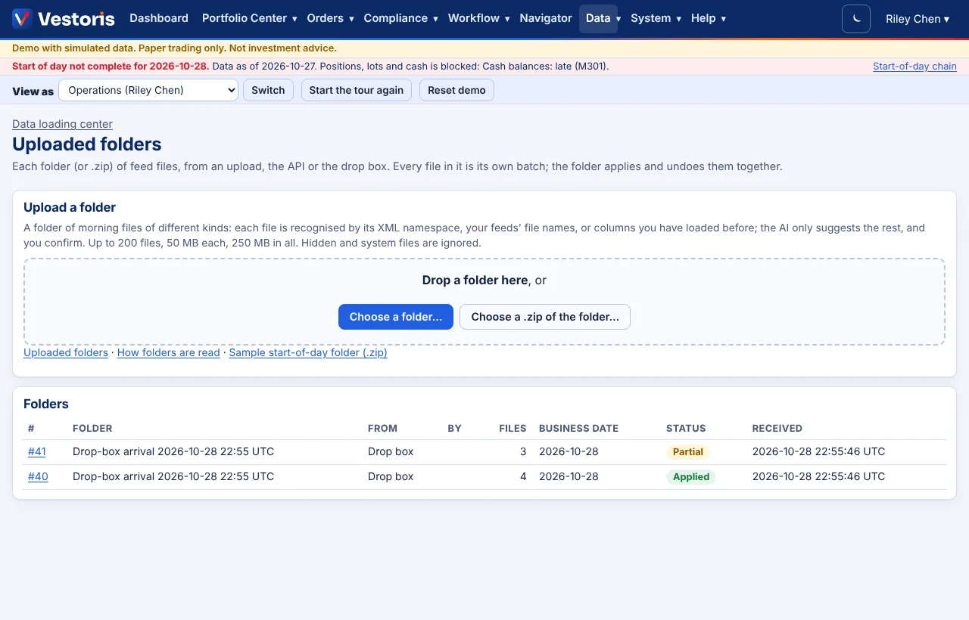
Task: Click the BUSINESS DATE column header
Action: pos(578,428)
